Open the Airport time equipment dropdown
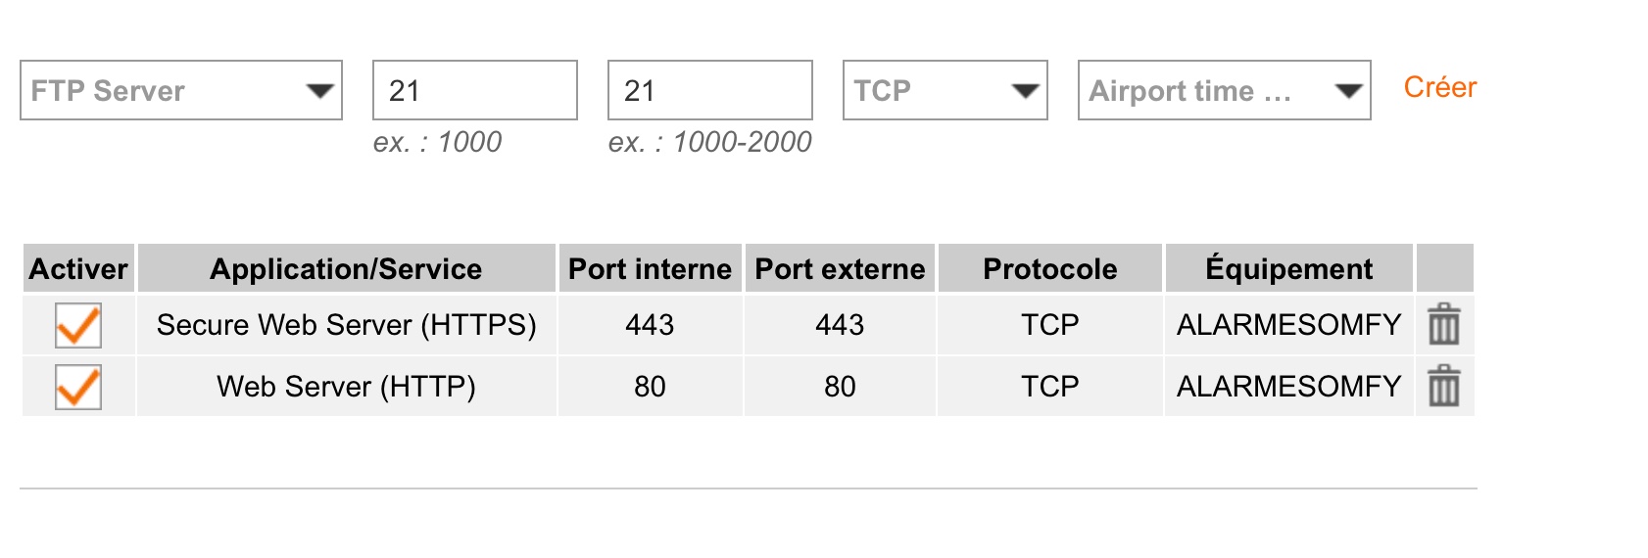The image size is (1648, 558). click(1225, 90)
